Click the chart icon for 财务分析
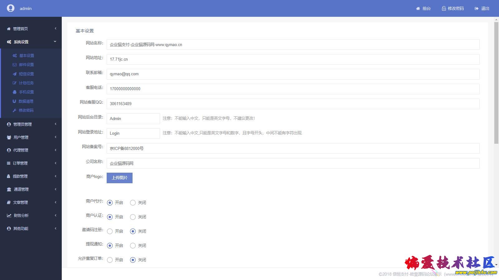Viewport: 499px width, 280px height. click(9, 216)
